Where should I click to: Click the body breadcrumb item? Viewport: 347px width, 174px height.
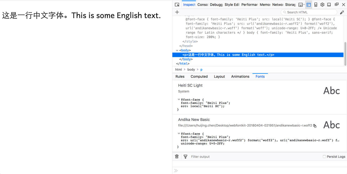pyautogui.click(x=191, y=69)
